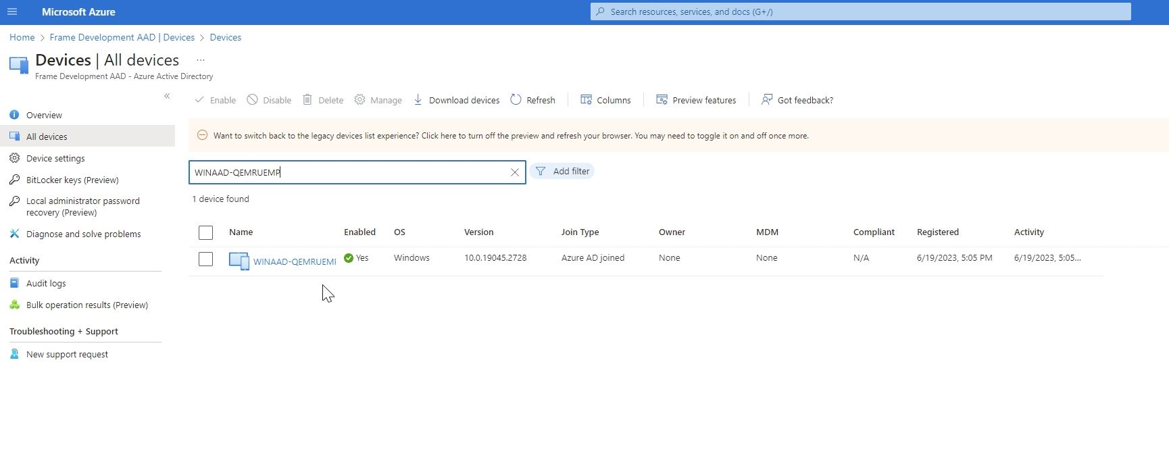Open Audit logs
The width and height of the screenshot is (1169, 454).
(88, 283)
